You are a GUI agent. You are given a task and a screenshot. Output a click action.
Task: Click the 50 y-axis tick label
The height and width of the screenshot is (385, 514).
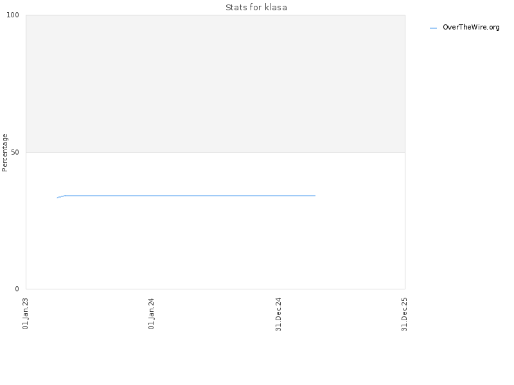[19, 152]
